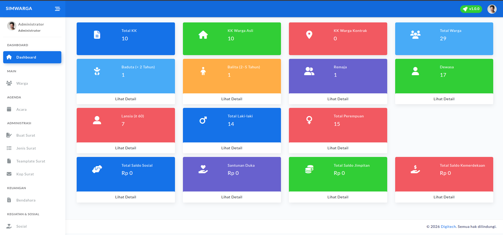The width and height of the screenshot is (503, 235).
Task: Open Lihat Detail under Total Laki-laki
Action: pos(232,148)
